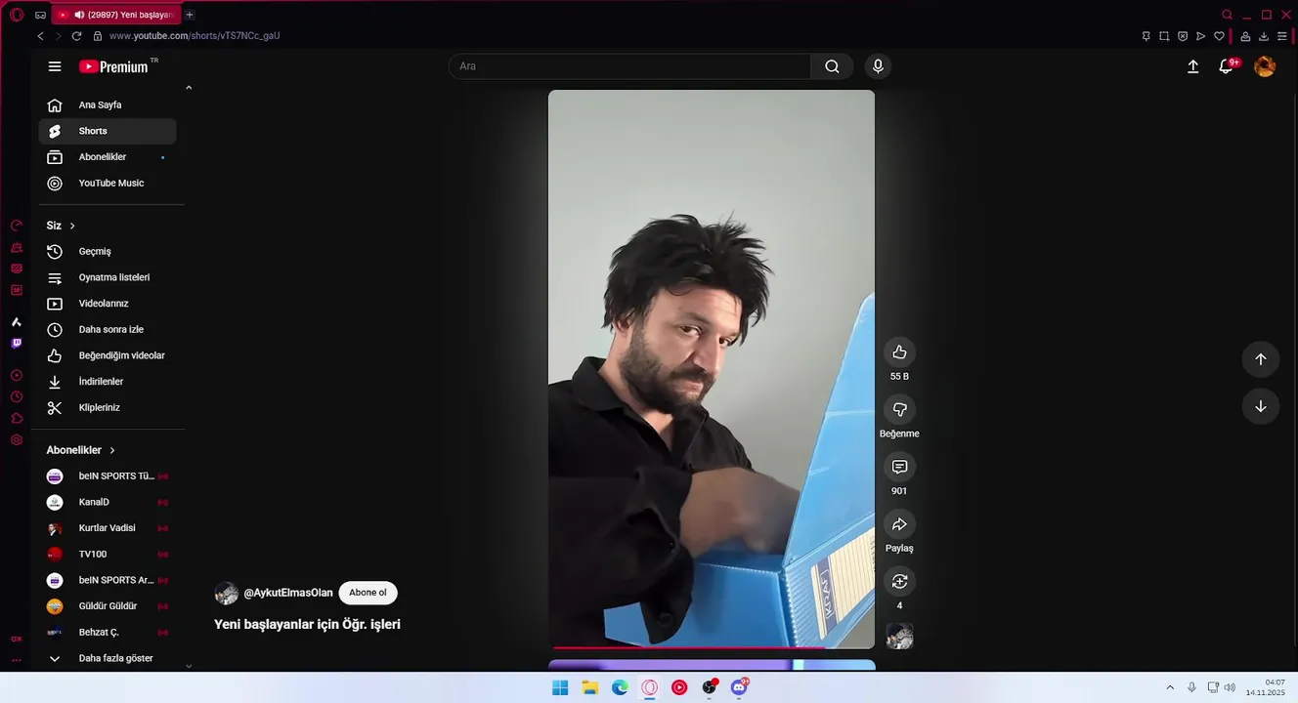The height and width of the screenshot is (703, 1298).
Task: Click the Abone ol button
Action: click(x=368, y=593)
